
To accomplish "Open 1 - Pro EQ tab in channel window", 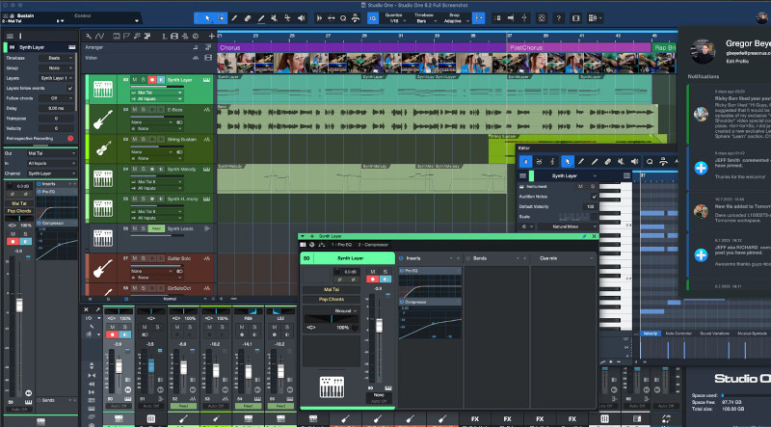I will coord(342,245).
